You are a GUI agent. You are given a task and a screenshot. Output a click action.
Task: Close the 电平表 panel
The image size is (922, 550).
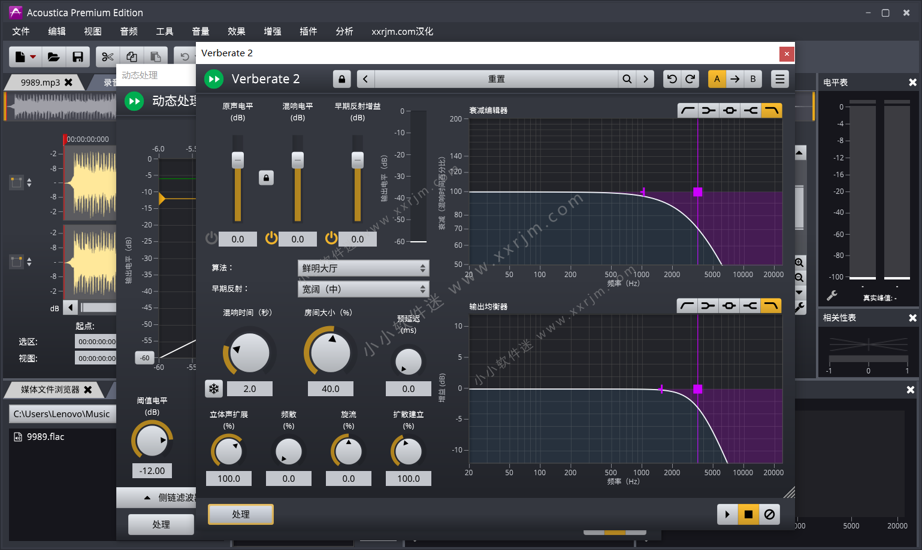912,83
